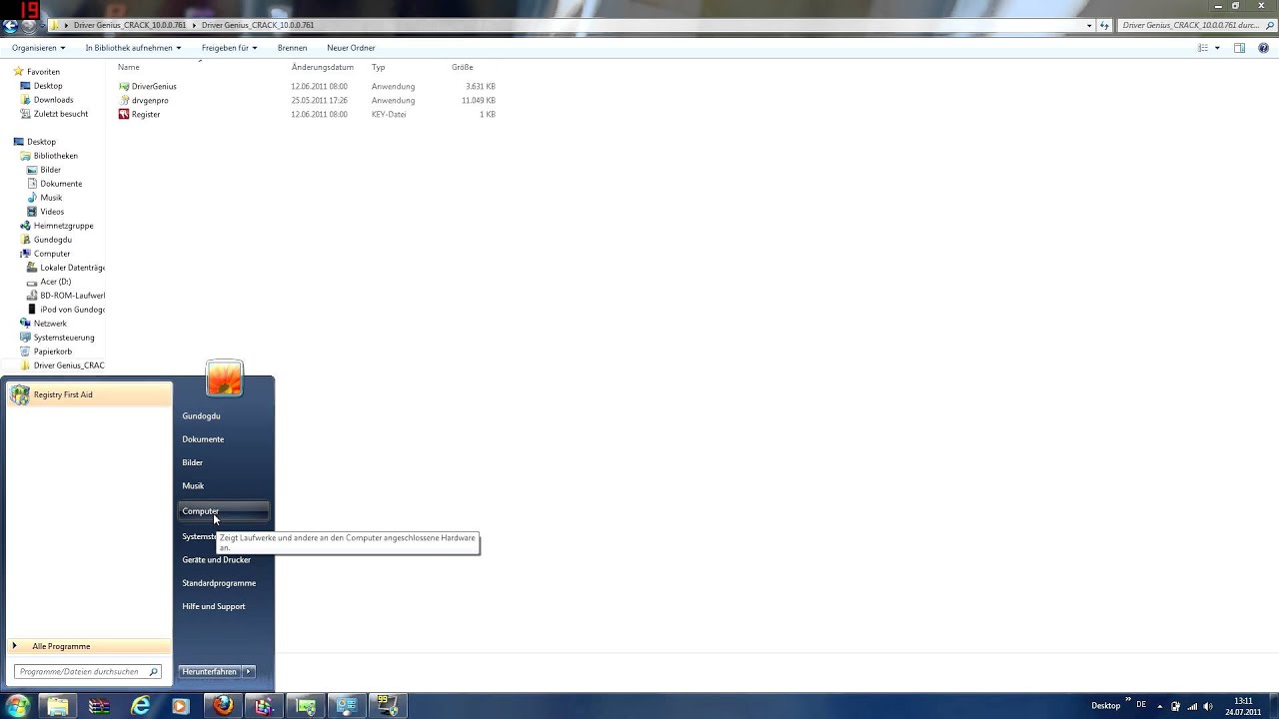Click the Brennen toolbar button
Viewport: 1279px width, 719px height.
293,48
